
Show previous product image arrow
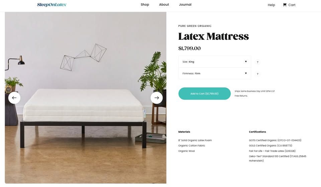click(x=14, y=98)
